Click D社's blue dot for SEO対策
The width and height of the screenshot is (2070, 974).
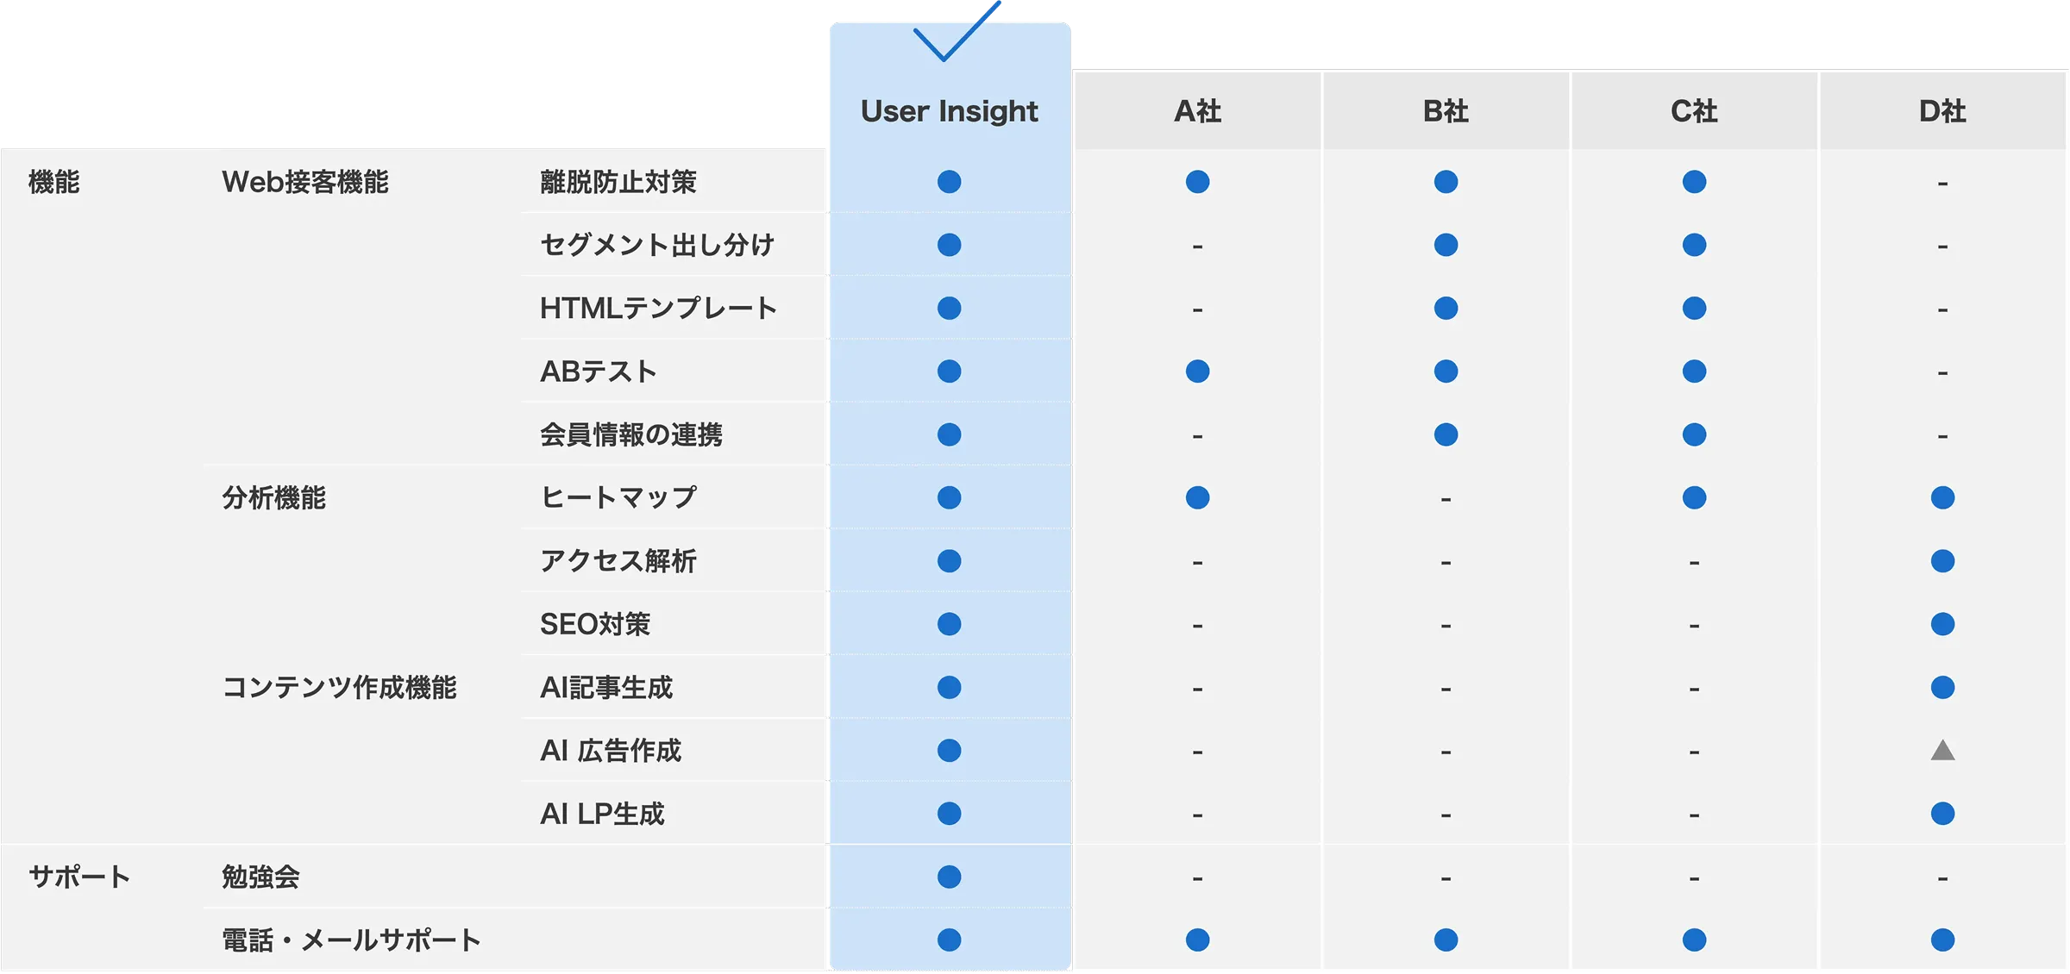1942,624
